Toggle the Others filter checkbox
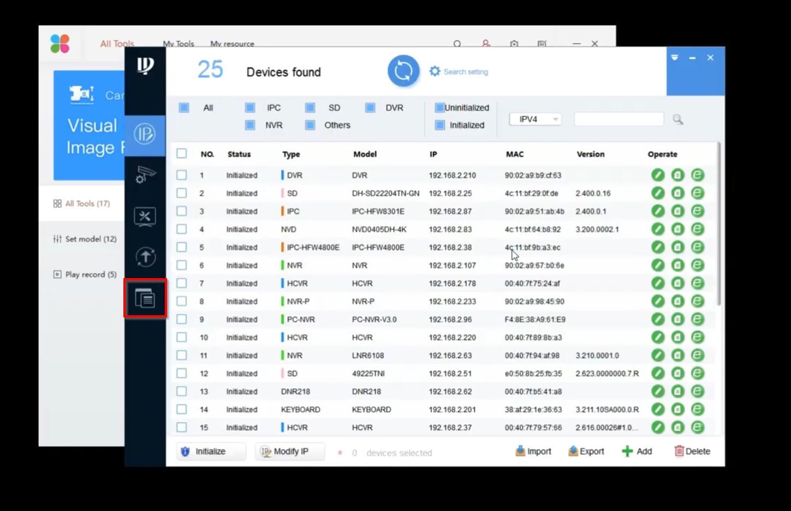This screenshot has height=511, width=791. [x=310, y=125]
